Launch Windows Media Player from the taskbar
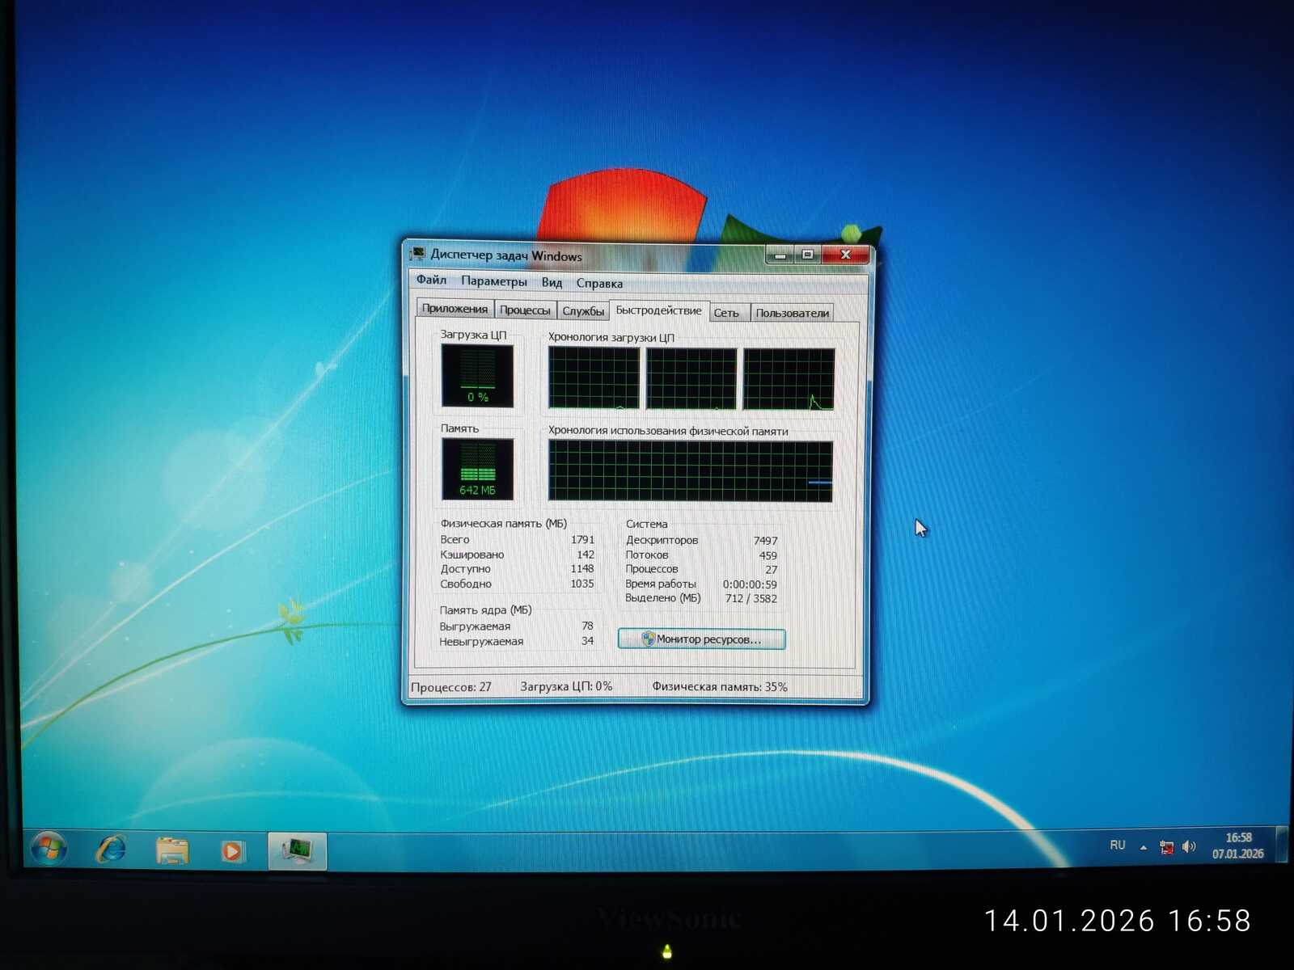 click(x=231, y=850)
